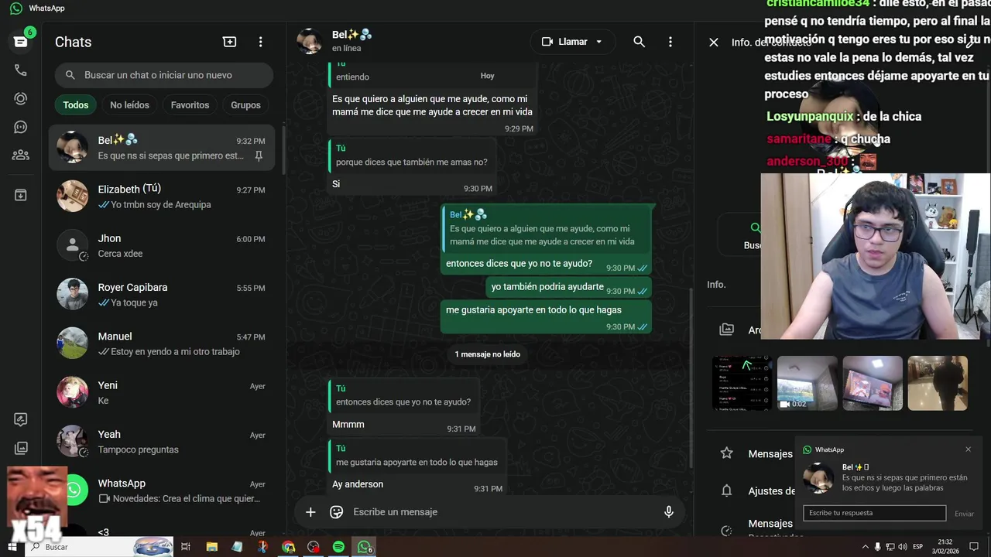Open the wall TV photo thumbnail
Image resolution: width=991 pixels, height=557 pixels.
[x=873, y=383]
